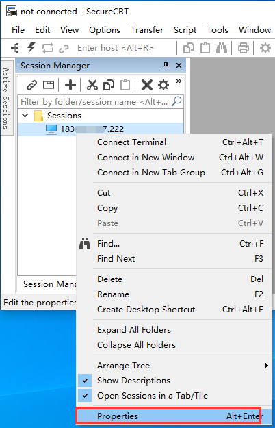Click the computer icon of the 183 session
The height and width of the screenshot is (428, 275).
51,129
